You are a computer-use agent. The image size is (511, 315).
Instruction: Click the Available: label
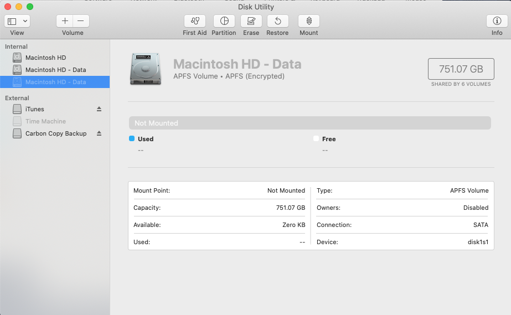pyautogui.click(x=147, y=225)
